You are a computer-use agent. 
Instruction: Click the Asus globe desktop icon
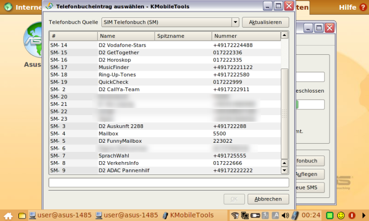pyautogui.click(x=33, y=39)
